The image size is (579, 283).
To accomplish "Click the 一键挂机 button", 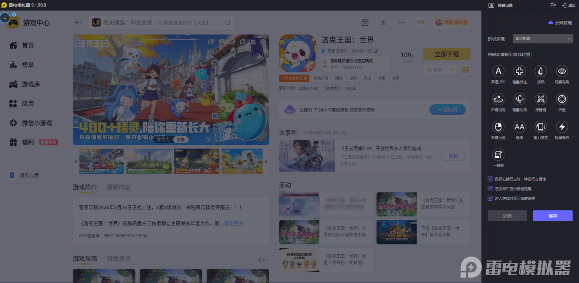I will coord(447,110).
